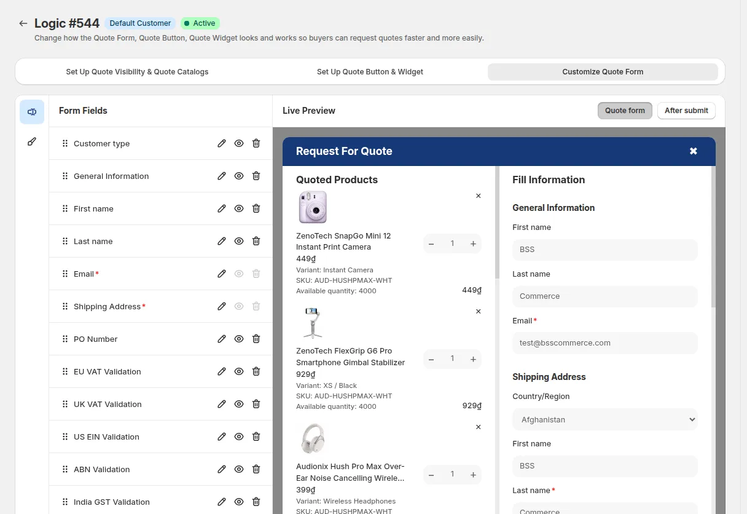
Task: Increase quantity of FlexGrip G6 Pro gimbal
Action: (x=473, y=359)
